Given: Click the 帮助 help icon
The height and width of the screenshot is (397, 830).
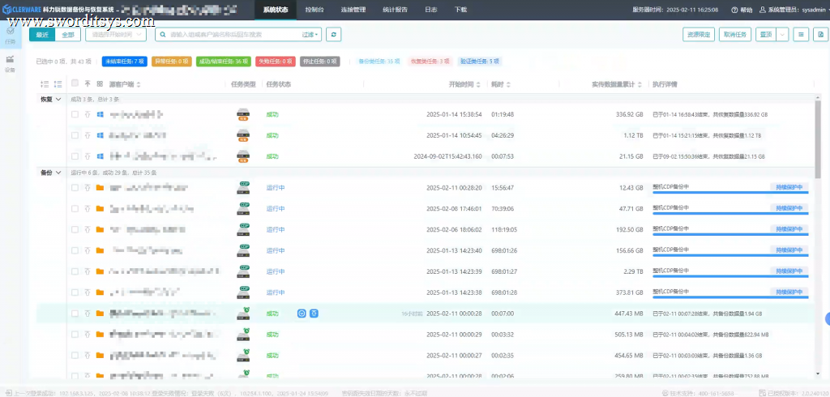Looking at the screenshot, I should point(734,10).
